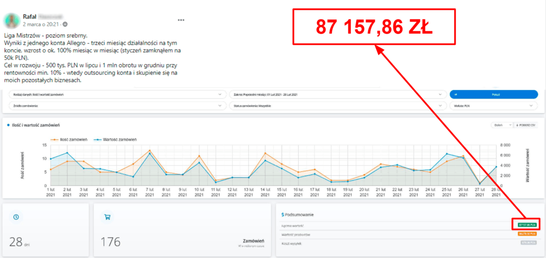Image resolution: width=546 pixels, height=258 pixels.
Task: Click the '2 marca o 20:21' timestamp link
Action: pos(42,24)
